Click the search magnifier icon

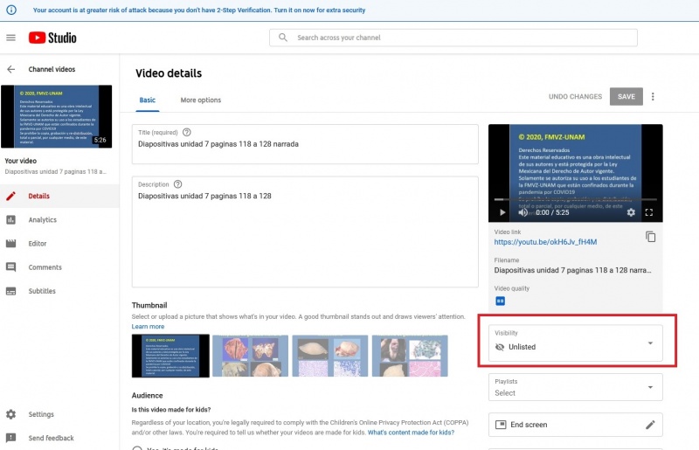coord(283,38)
